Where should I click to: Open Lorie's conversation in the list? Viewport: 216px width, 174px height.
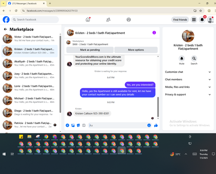[x=29, y=88]
